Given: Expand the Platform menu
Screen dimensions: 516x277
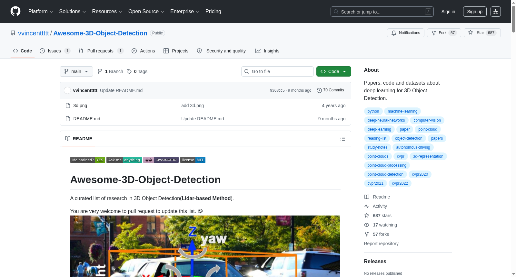Looking at the screenshot, I should 41,12.
